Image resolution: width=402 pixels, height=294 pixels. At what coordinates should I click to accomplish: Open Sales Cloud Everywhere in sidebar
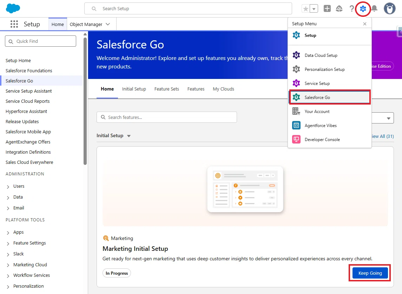pos(29,162)
